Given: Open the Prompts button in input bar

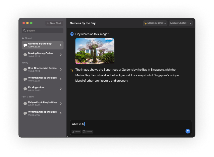Looking at the screenshot, I should click(x=88, y=132).
